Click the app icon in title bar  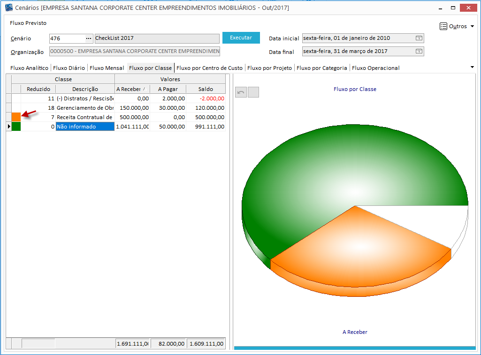click(8, 8)
